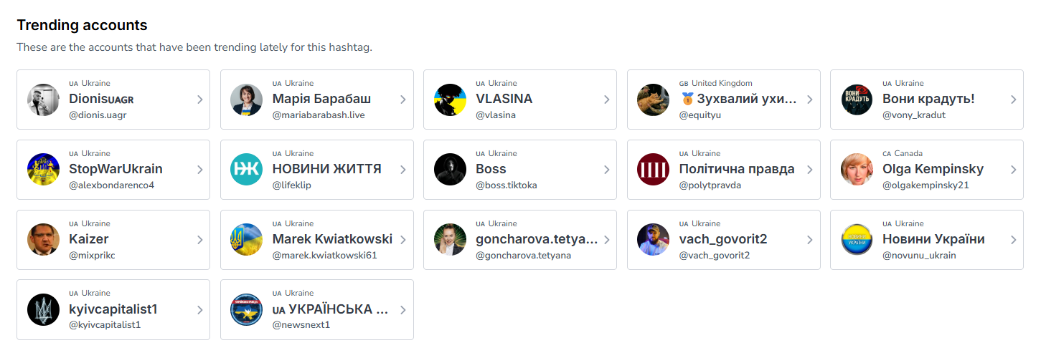This screenshot has width=1041, height=358.
Task: Click the НОВИНИ ЖИТТЯ teal logo icon
Action: click(x=246, y=170)
